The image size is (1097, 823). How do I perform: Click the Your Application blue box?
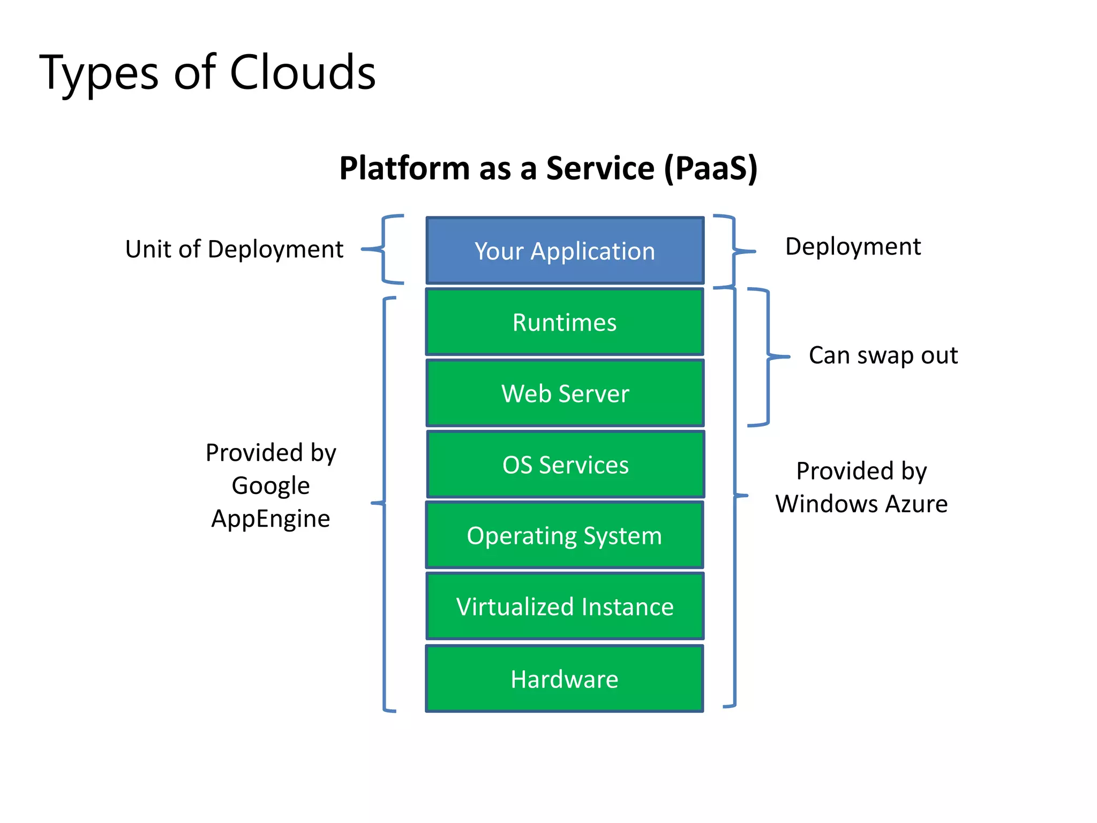(565, 251)
